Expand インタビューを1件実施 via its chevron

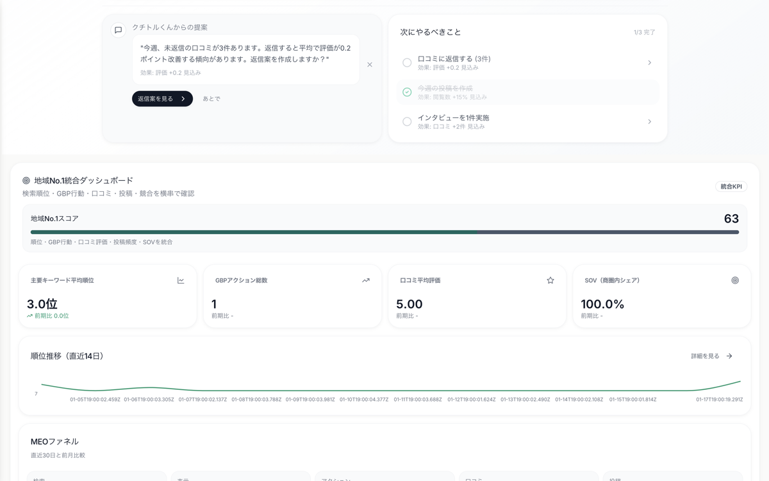coord(649,121)
